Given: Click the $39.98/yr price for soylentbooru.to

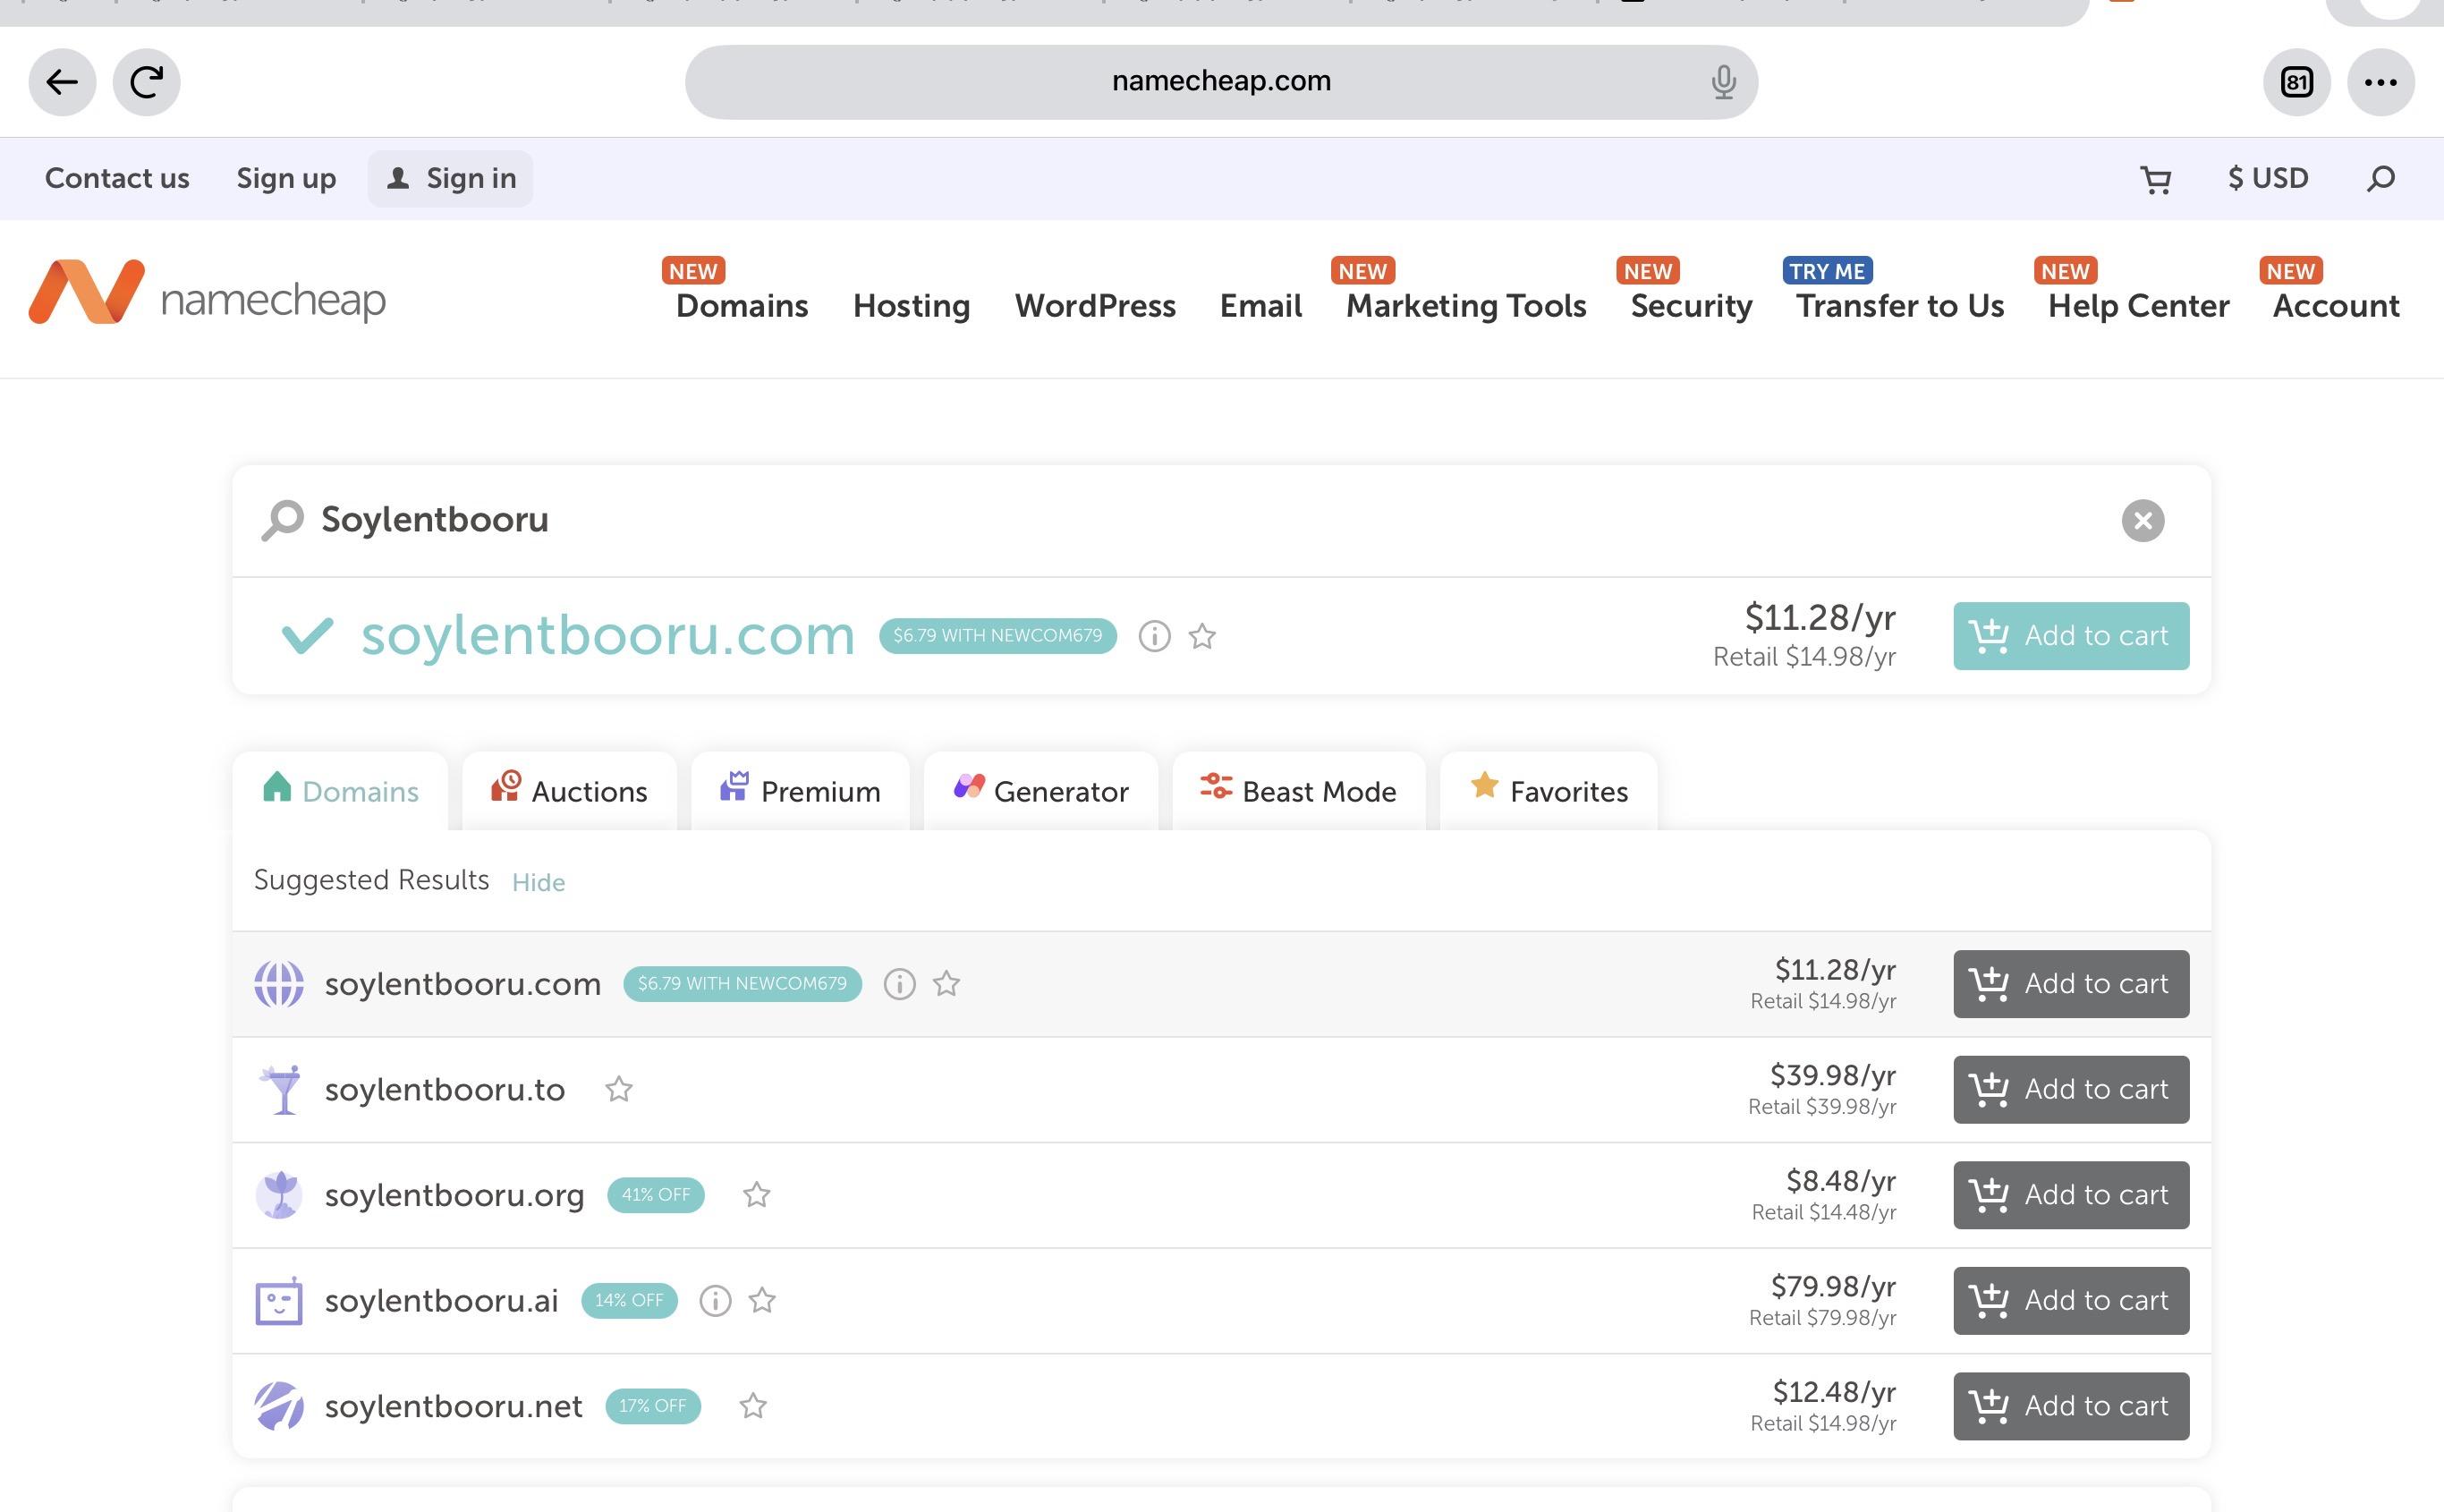Looking at the screenshot, I should pyautogui.click(x=1833, y=1076).
